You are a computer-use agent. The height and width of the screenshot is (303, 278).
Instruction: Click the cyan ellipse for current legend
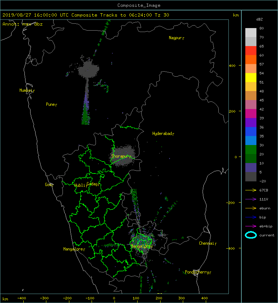click(251, 235)
